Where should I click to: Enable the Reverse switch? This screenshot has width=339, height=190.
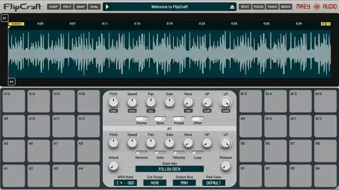click(x=142, y=153)
